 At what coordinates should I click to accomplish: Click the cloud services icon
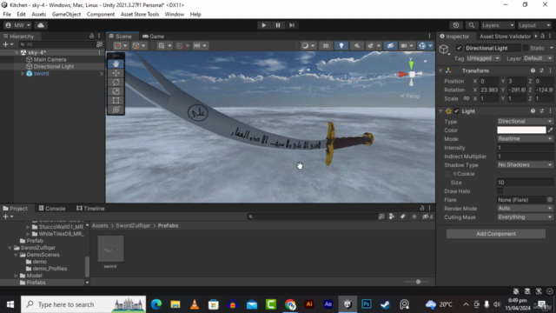click(x=41, y=25)
